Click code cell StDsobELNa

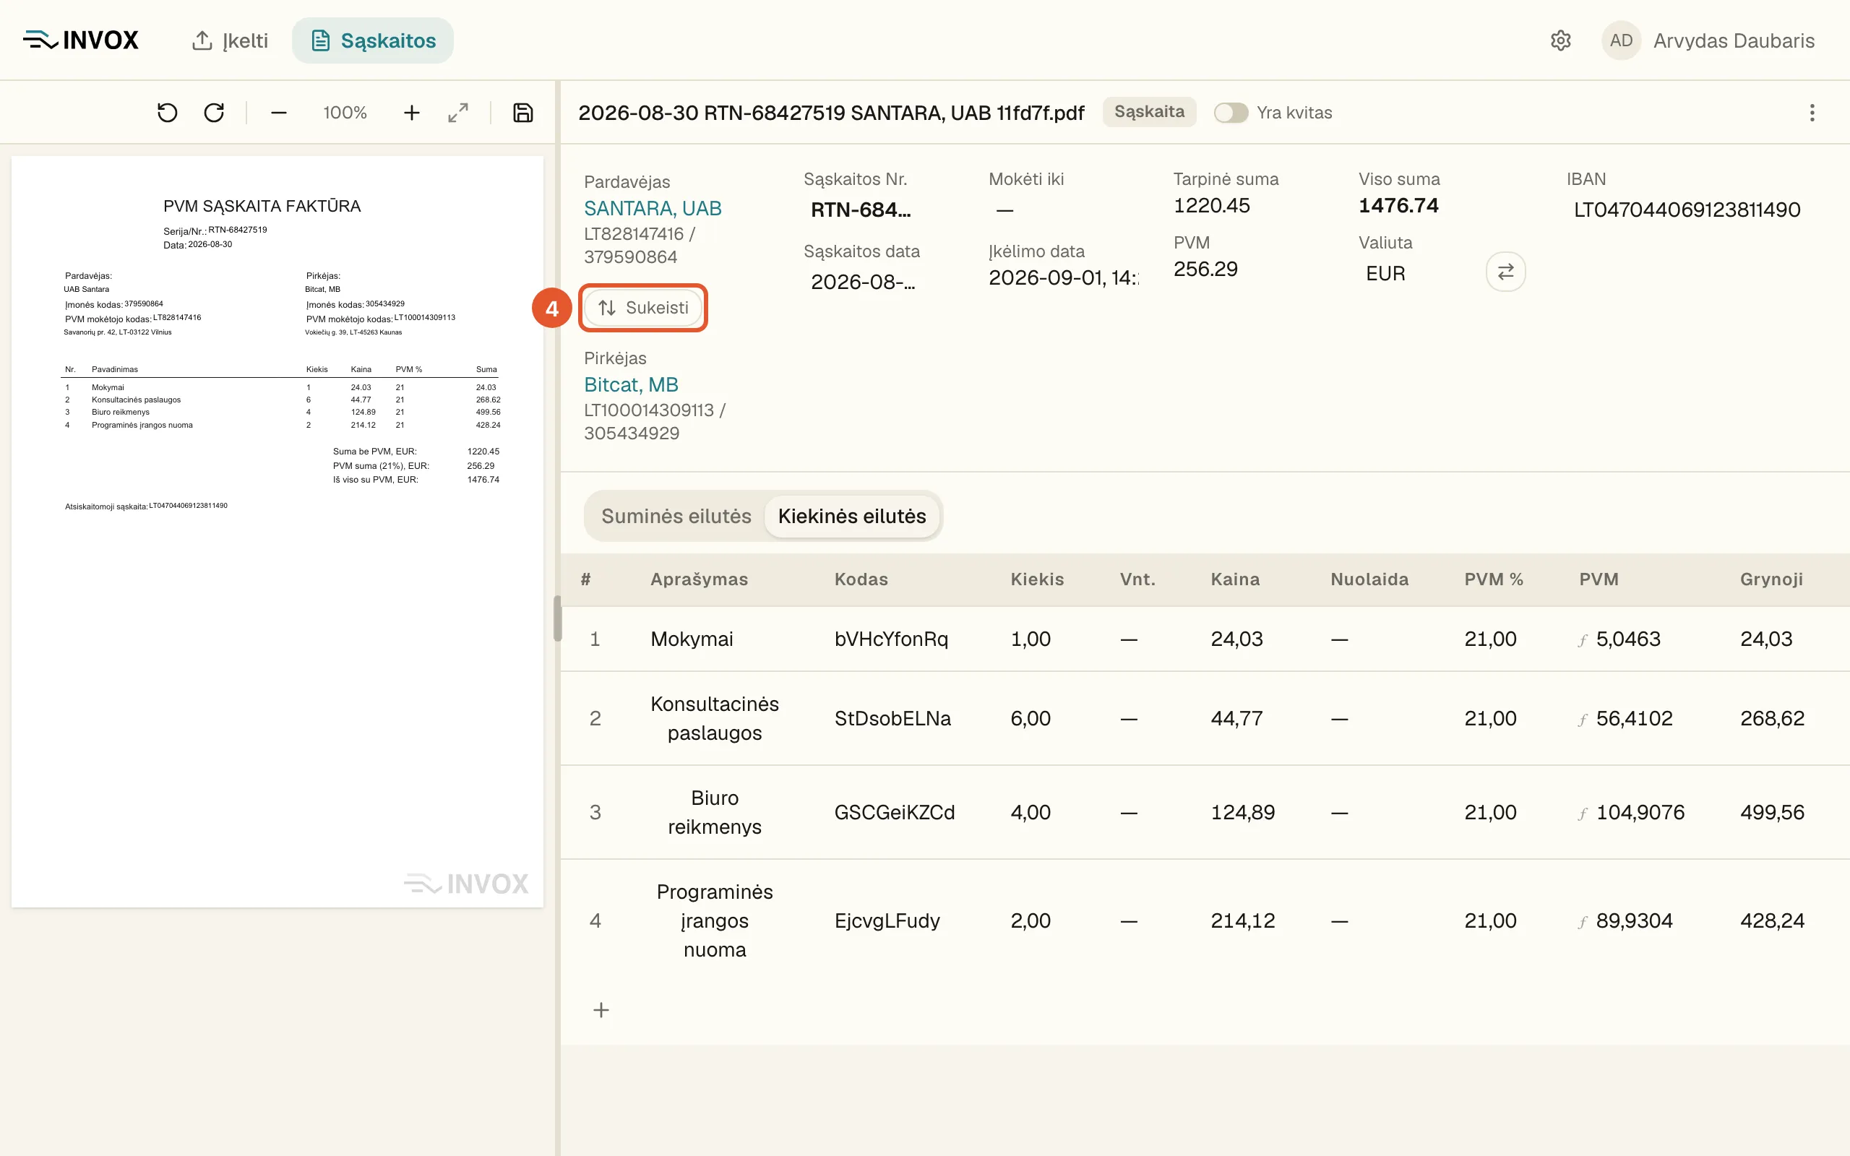point(893,719)
